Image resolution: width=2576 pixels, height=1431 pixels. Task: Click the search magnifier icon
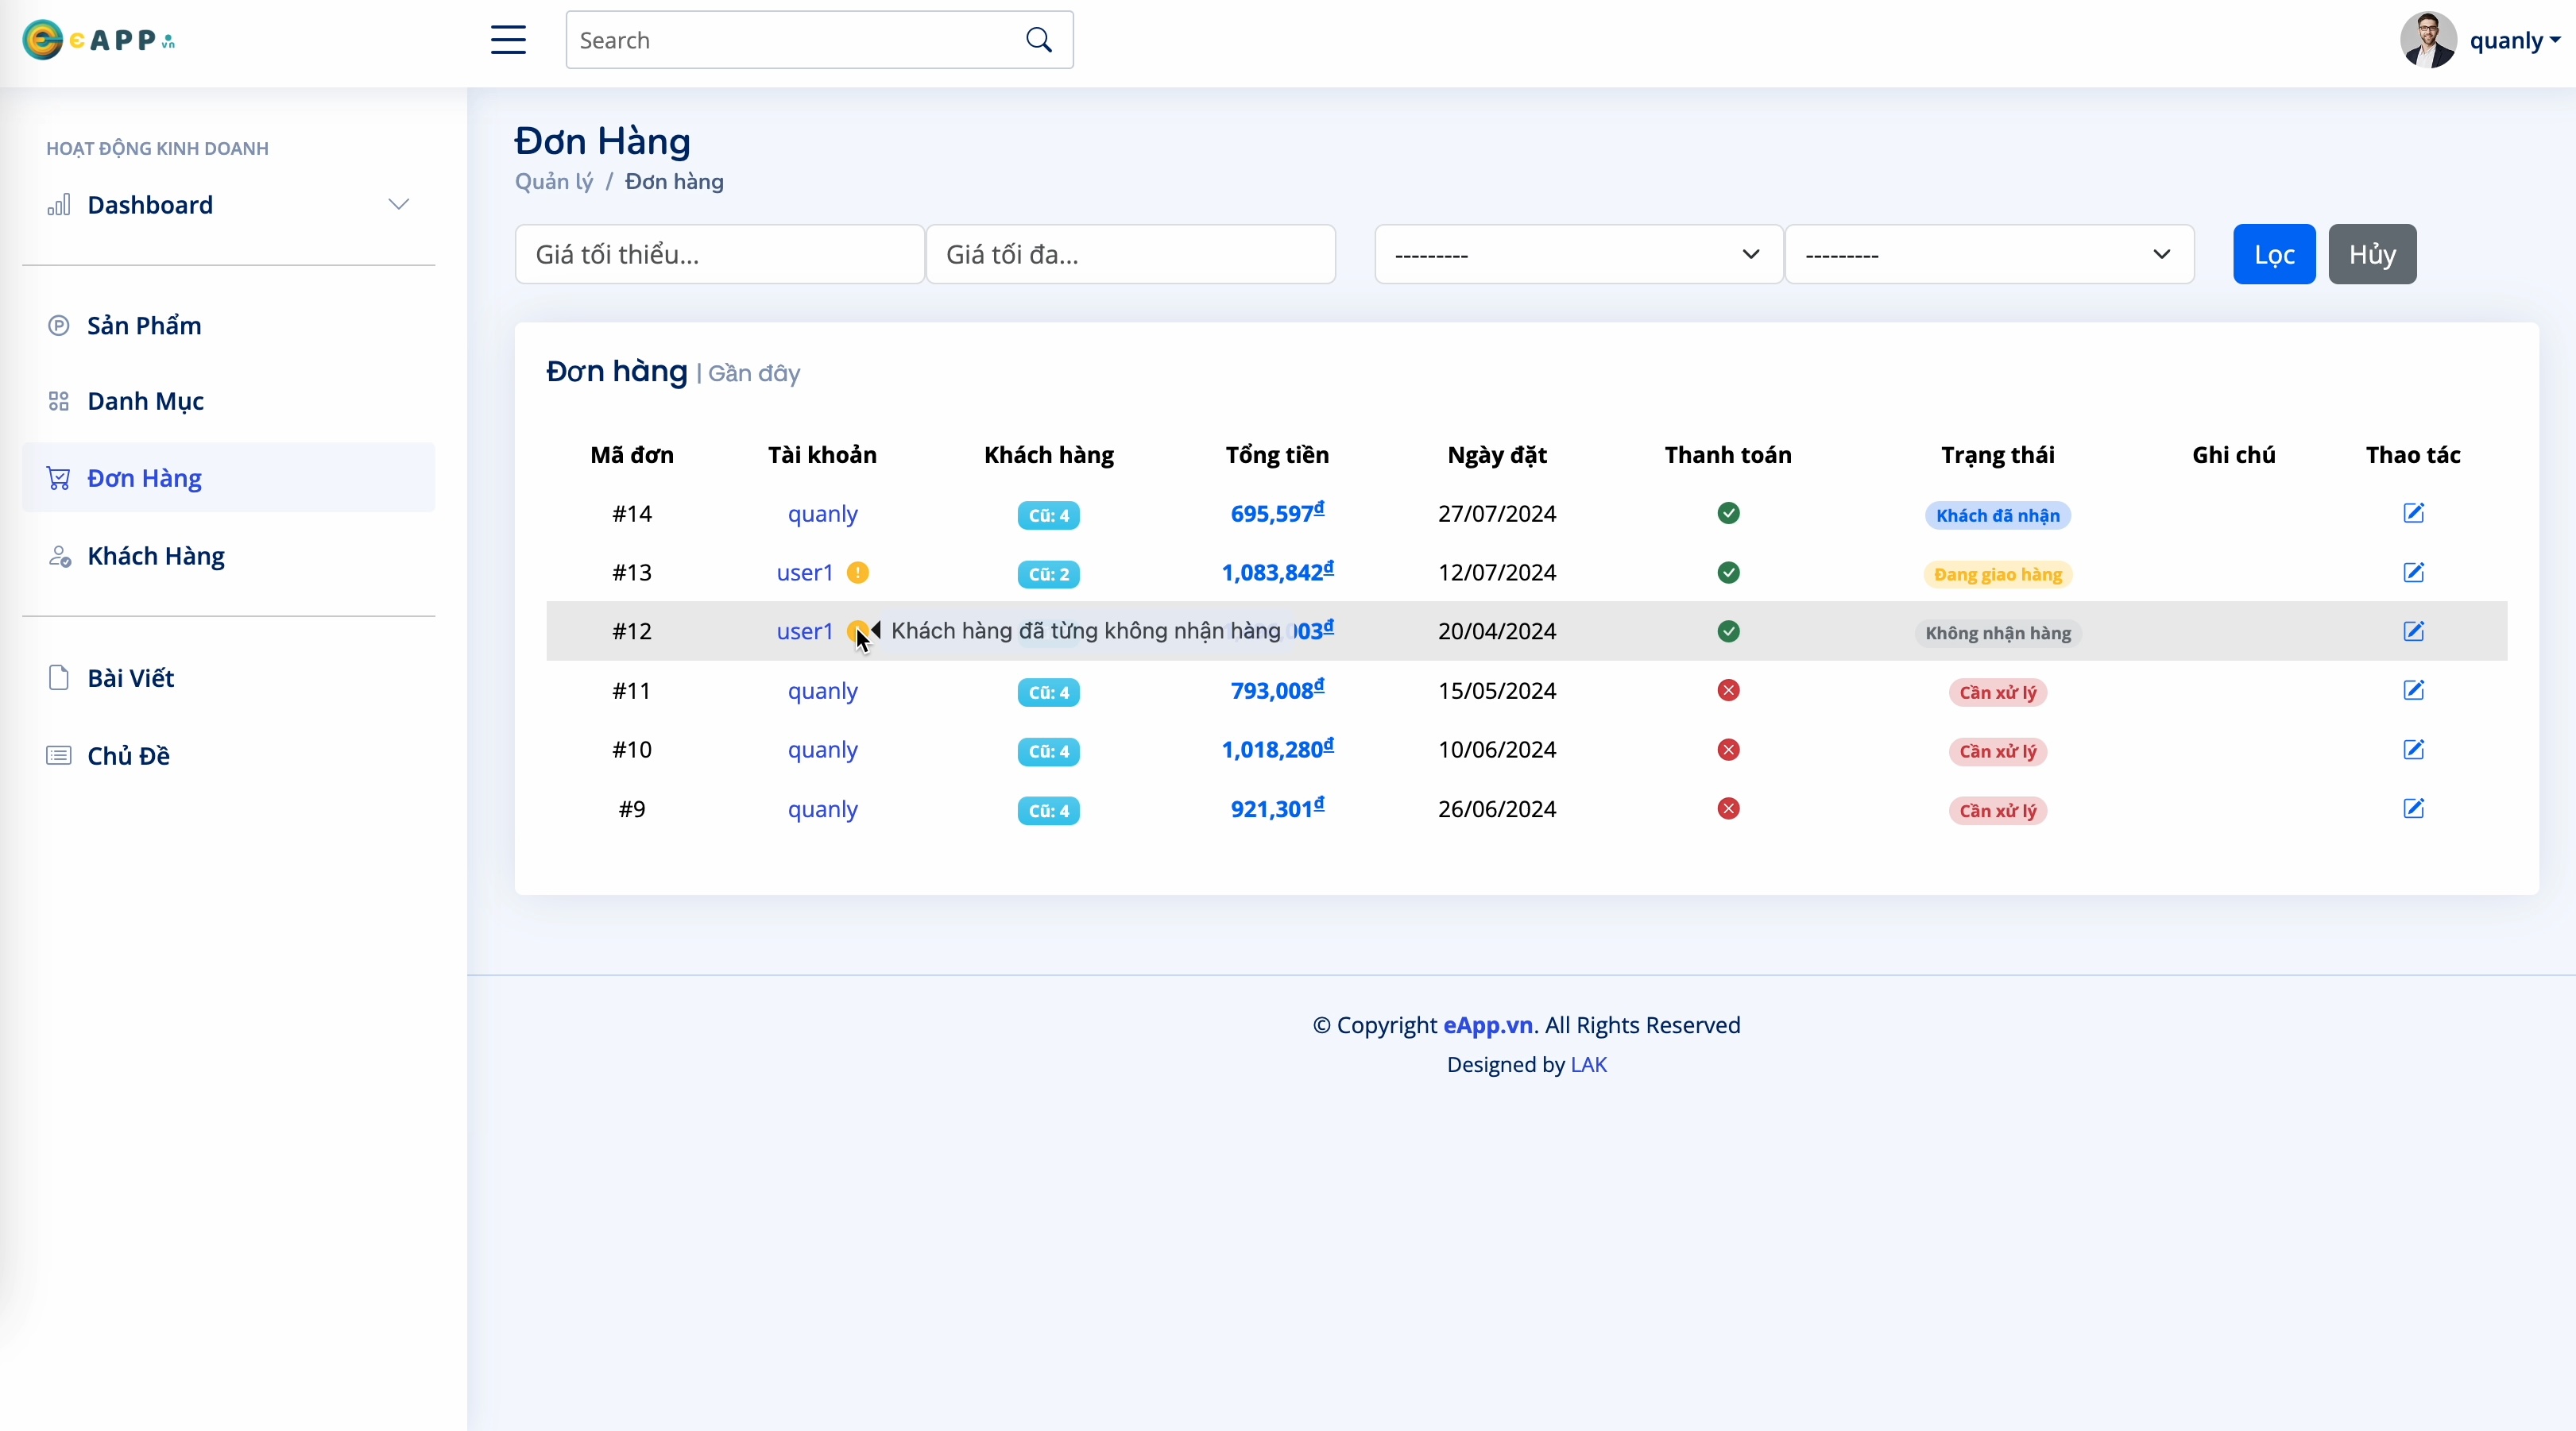[1039, 40]
